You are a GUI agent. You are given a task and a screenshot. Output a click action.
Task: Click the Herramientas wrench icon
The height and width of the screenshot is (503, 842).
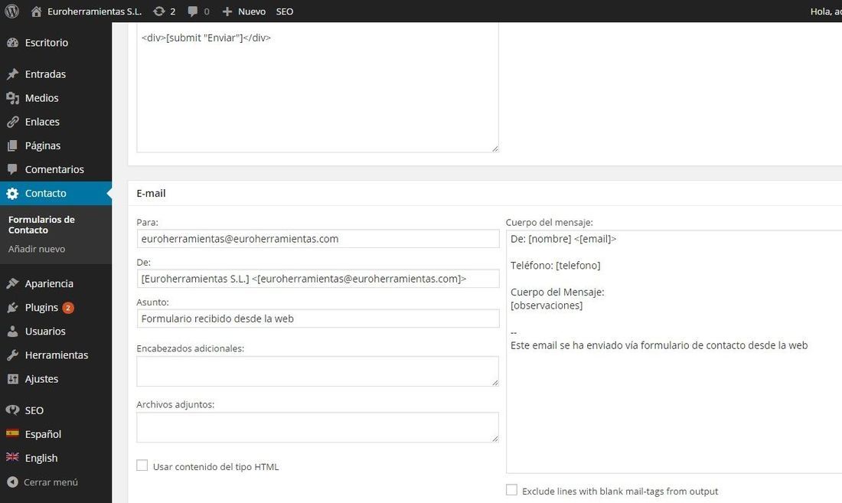point(12,354)
